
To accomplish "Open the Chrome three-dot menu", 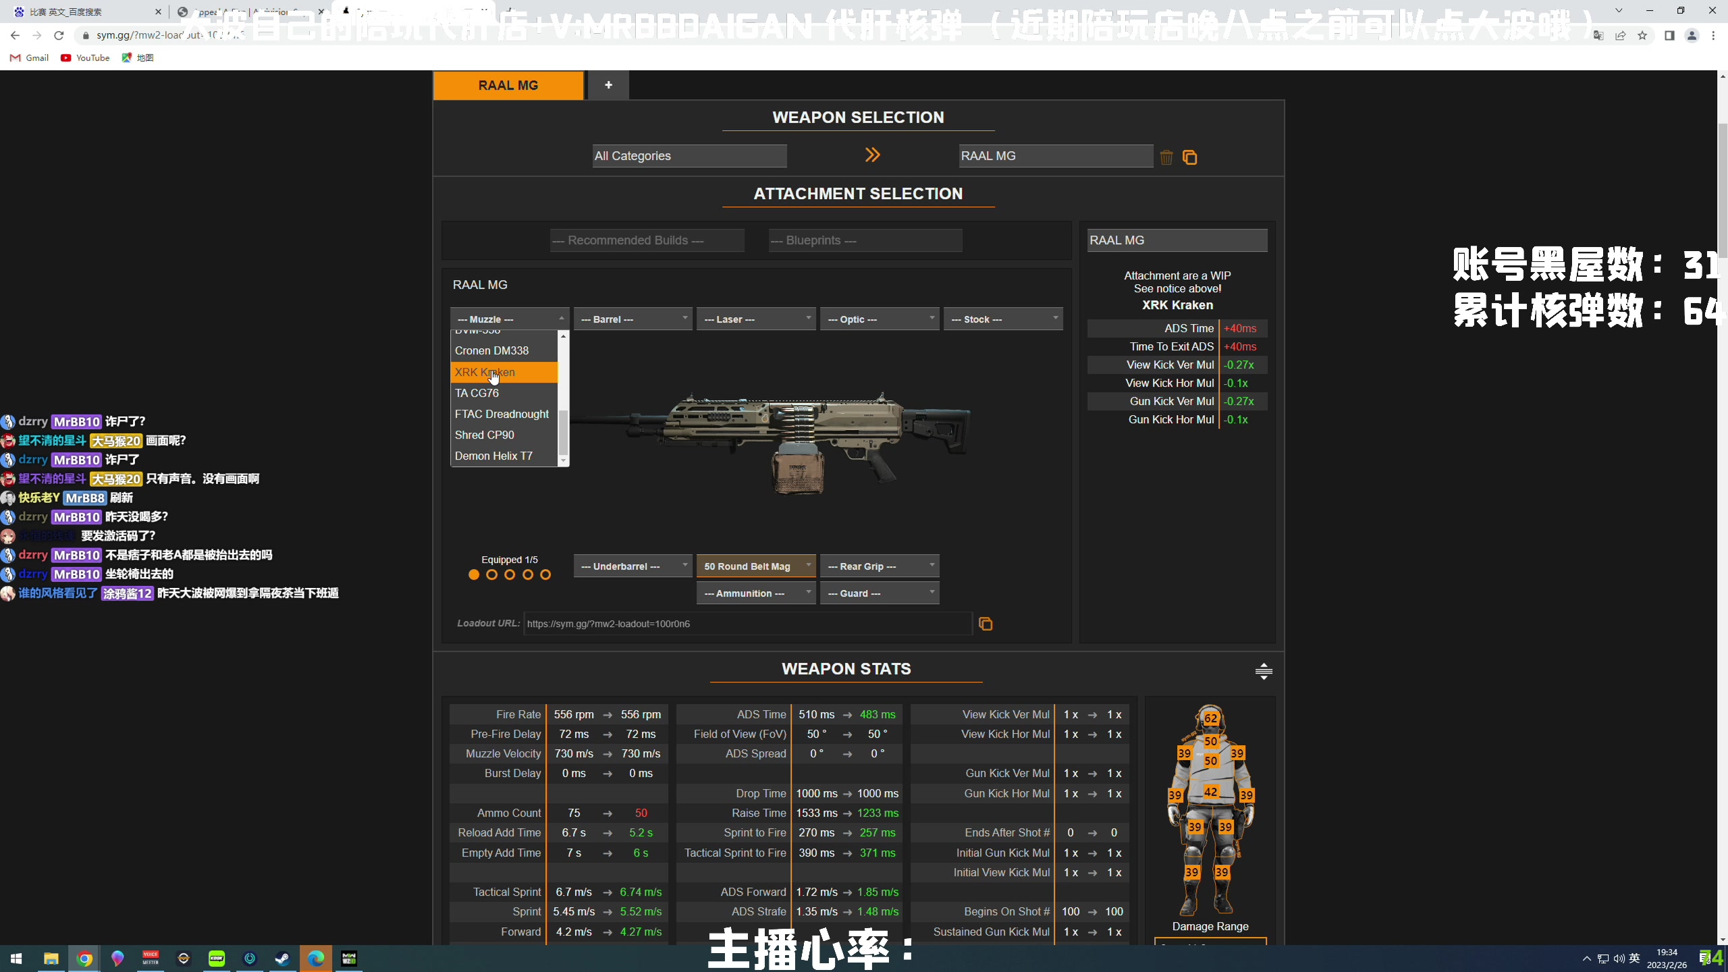I will [x=1713, y=35].
